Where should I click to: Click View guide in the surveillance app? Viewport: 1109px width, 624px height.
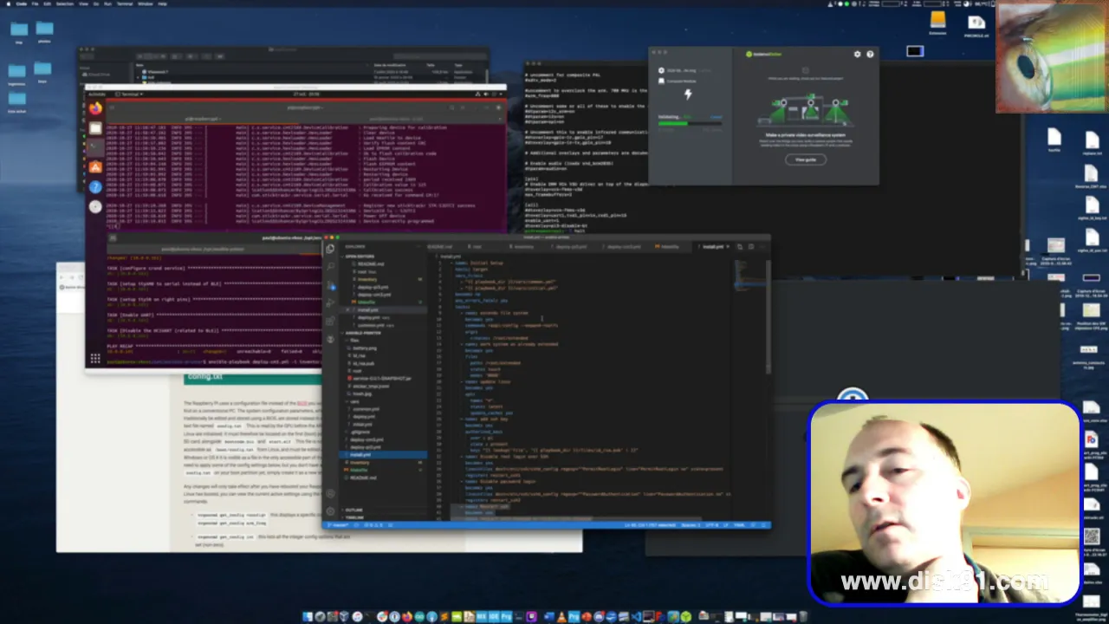pyautogui.click(x=806, y=159)
